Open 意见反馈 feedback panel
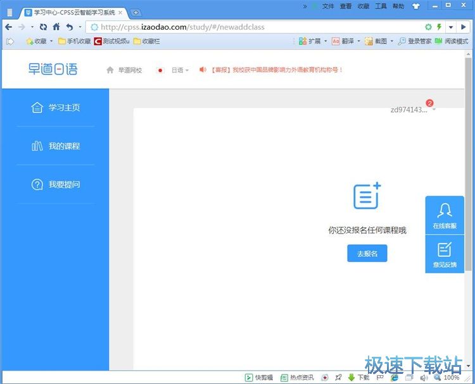 point(445,254)
